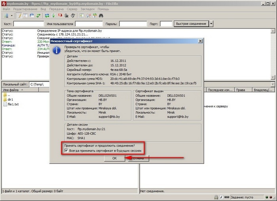Click the reconnect to last server icon
Image resolution: width=277 pixels, height=201 pixels.
click(x=73, y=16)
